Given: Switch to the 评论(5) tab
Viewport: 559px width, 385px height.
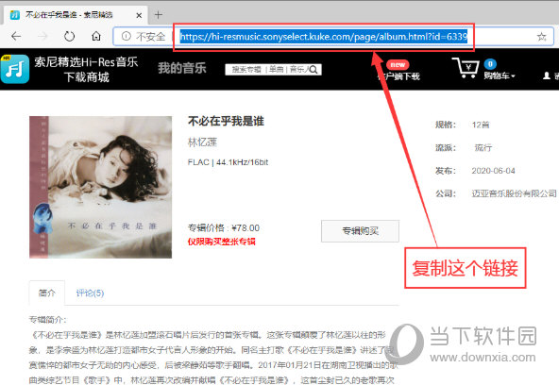Looking at the screenshot, I should [x=90, y=293].
